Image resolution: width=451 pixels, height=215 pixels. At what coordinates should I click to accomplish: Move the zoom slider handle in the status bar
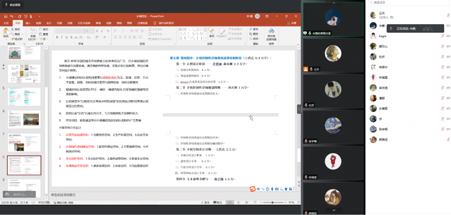(272, 203)
